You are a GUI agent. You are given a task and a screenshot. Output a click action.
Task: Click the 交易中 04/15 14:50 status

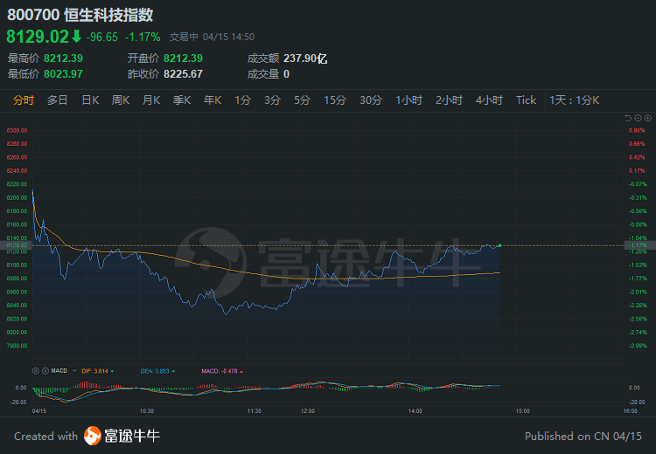[x=212, y=37]
